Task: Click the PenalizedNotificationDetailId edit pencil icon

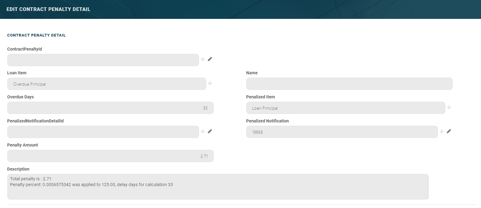Action: click(x=210, y=131)
